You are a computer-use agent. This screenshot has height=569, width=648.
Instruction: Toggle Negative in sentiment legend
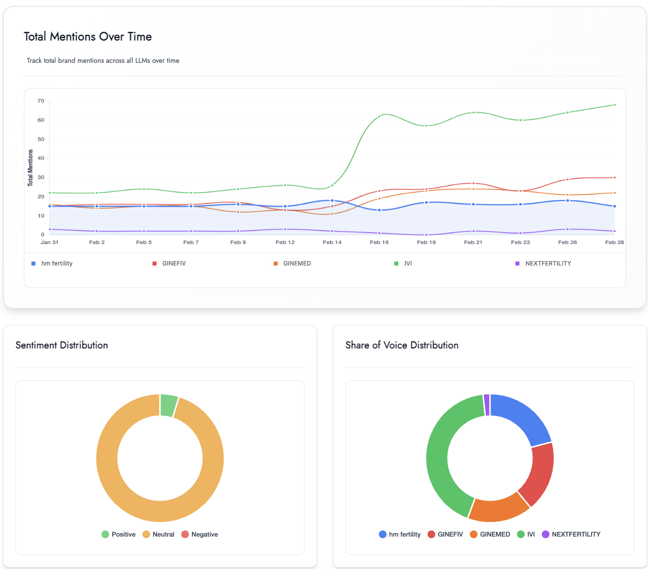click(x=200, y=535)
